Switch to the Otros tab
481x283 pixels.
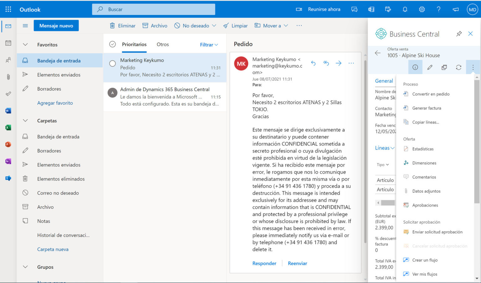163,44
